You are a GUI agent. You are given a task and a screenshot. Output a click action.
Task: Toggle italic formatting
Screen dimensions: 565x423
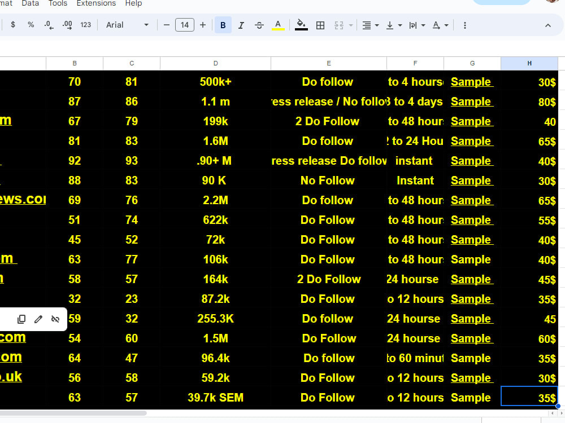pyautogui.click(x=241, y=25)
